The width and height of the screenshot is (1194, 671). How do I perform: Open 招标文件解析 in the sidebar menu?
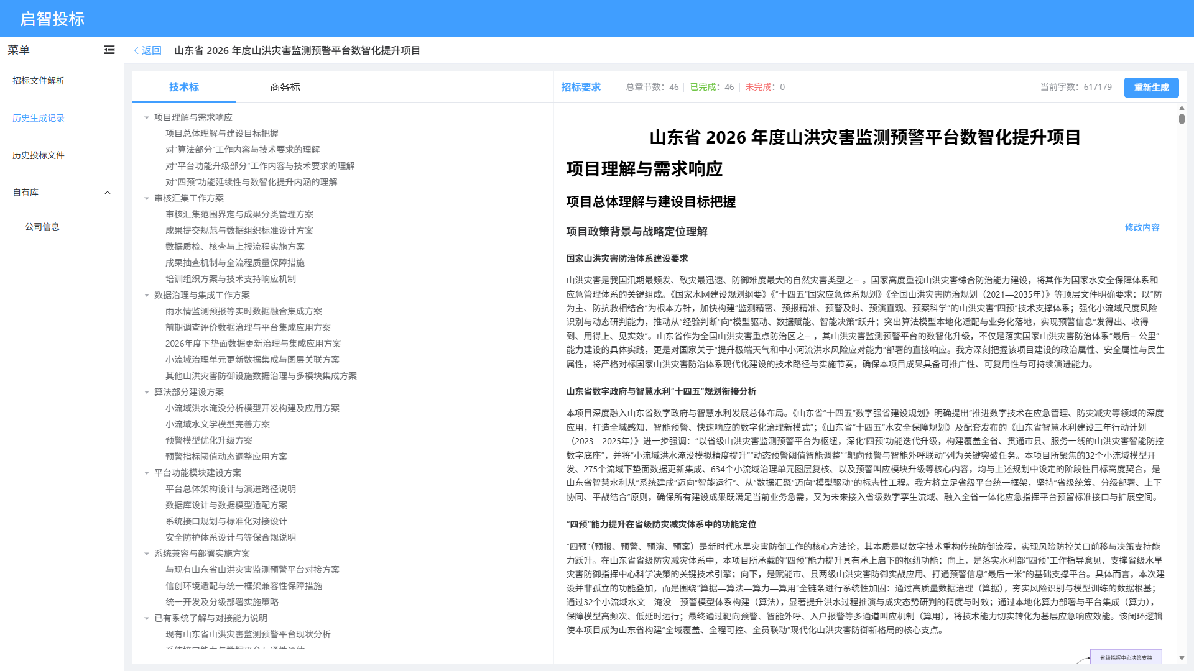pos(39,81)
